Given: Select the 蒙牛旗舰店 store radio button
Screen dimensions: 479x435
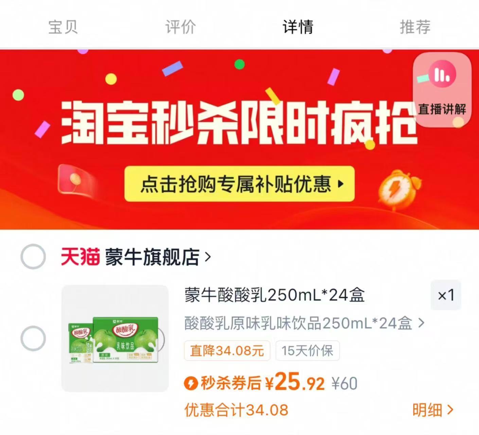Looking at the screenshot, I should pos(33,257).
